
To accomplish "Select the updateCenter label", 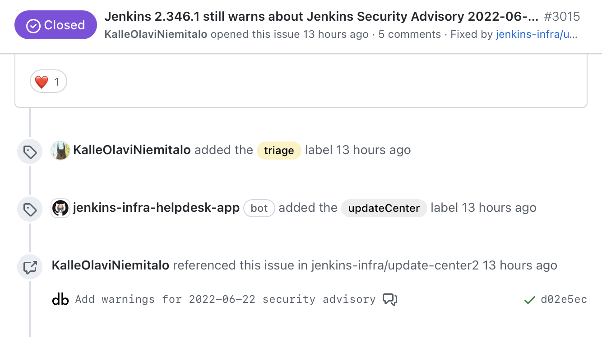I will [384, 208].
